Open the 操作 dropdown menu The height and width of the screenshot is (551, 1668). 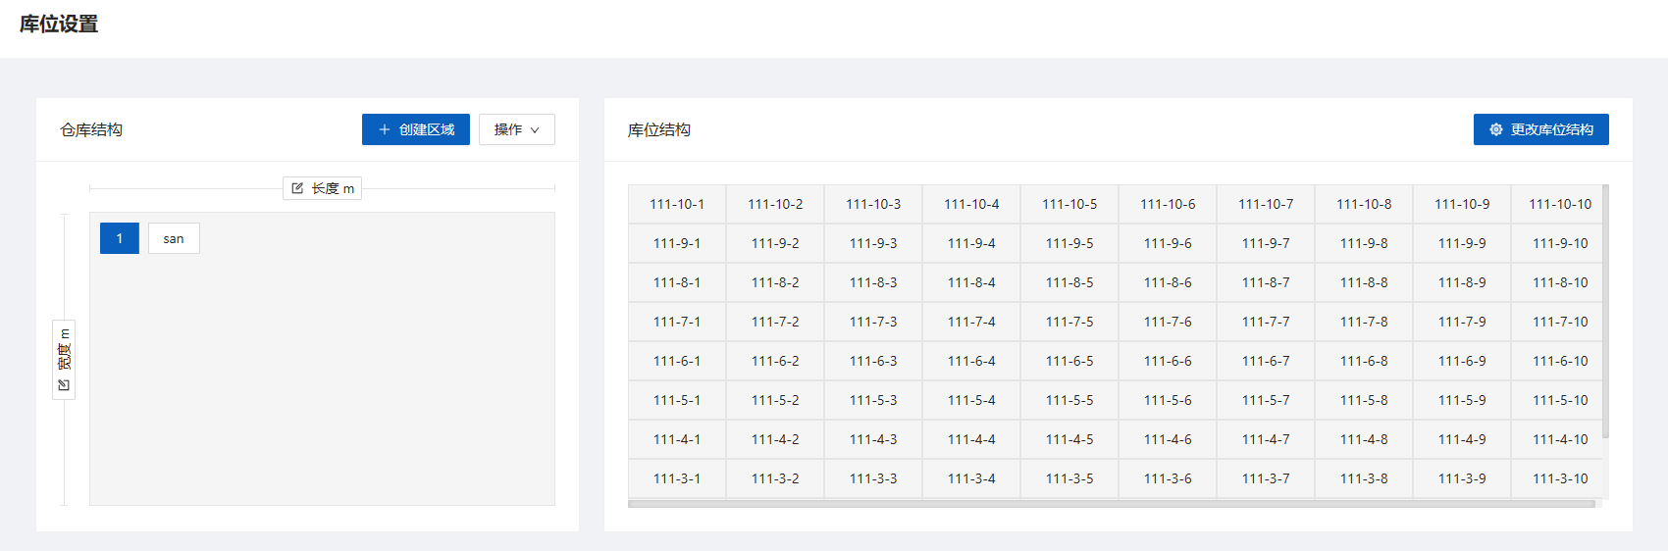517,129
